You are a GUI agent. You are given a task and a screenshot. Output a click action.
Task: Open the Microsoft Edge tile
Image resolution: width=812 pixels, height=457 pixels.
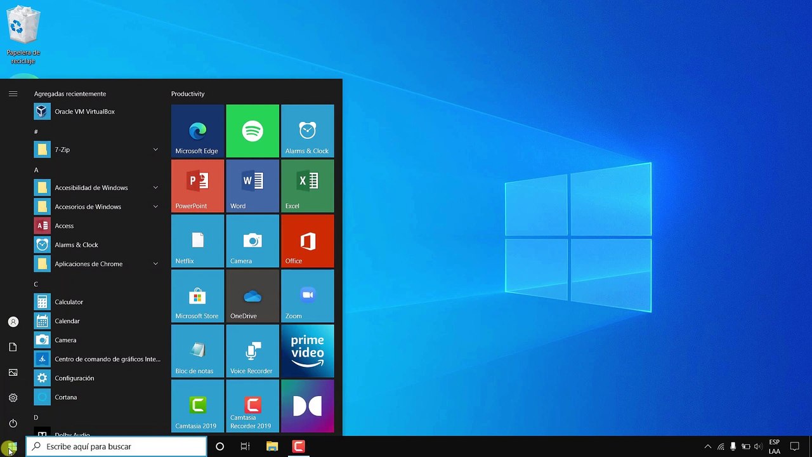point(197,131)
